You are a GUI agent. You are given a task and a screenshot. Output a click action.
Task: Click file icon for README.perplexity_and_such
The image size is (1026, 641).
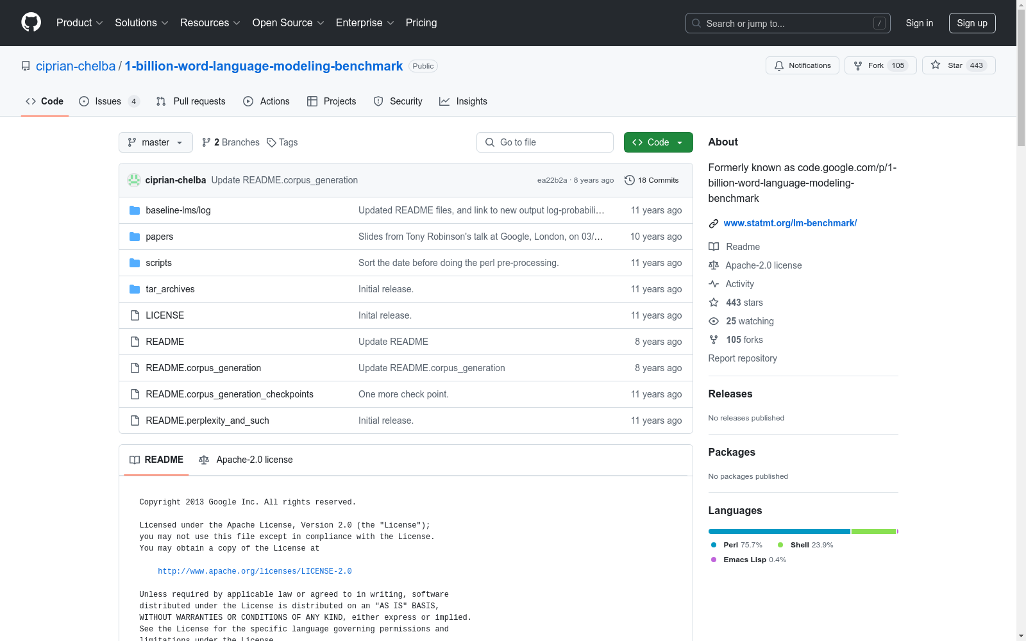click(x=135, y=420)
